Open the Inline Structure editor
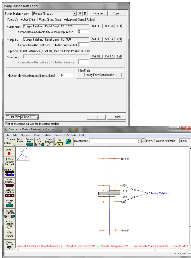The height and width of the screenshot is (258, 191). 9,182
